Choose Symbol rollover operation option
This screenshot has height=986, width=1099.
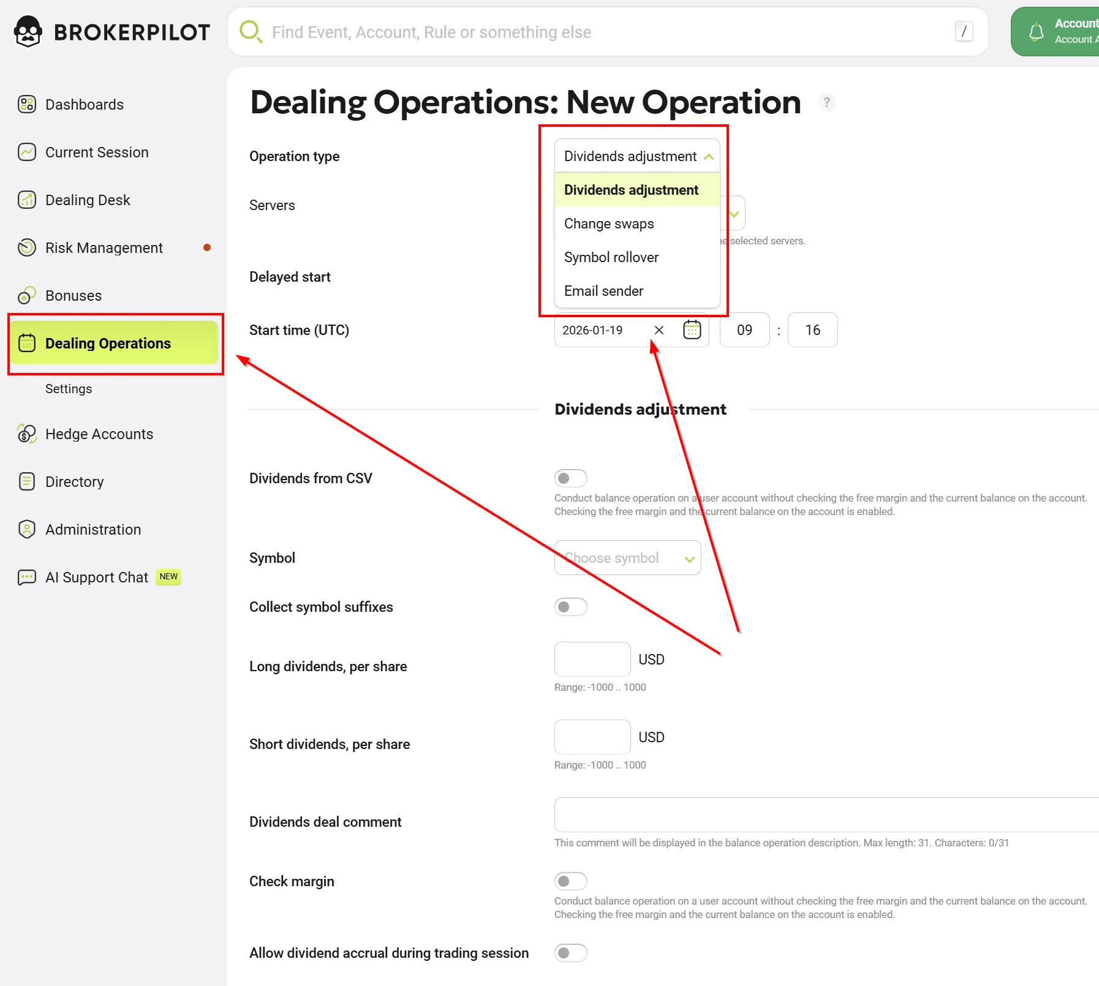tap(611, 258)
